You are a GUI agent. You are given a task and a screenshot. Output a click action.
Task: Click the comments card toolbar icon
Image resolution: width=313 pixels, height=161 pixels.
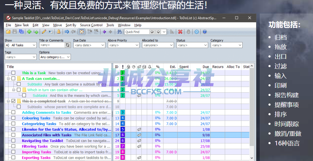(x=51, y=32)
